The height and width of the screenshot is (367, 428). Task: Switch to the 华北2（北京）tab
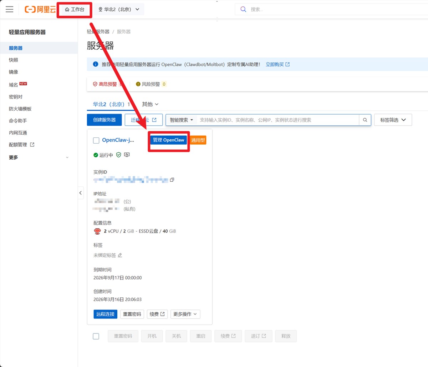pos(111,104)
